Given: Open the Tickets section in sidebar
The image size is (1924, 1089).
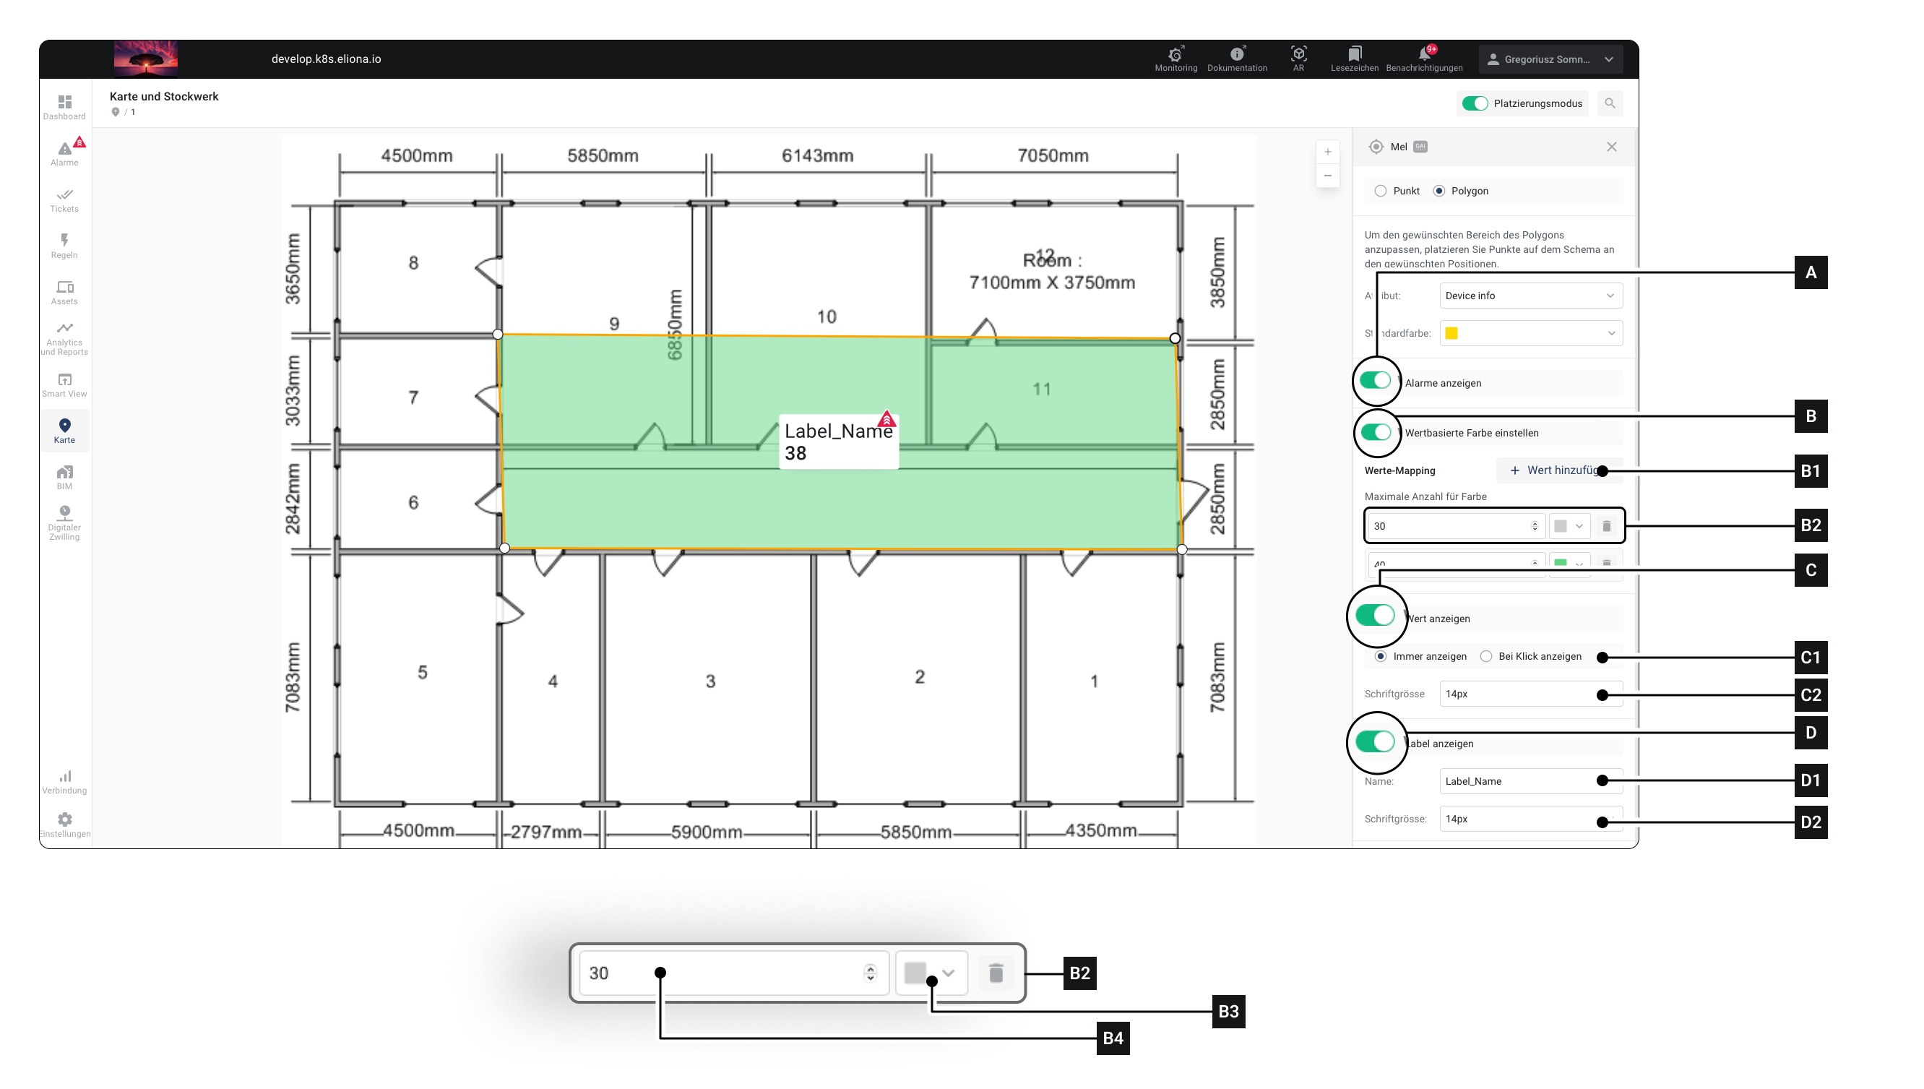Looking at the screenshot, I should tap(64, 199).
